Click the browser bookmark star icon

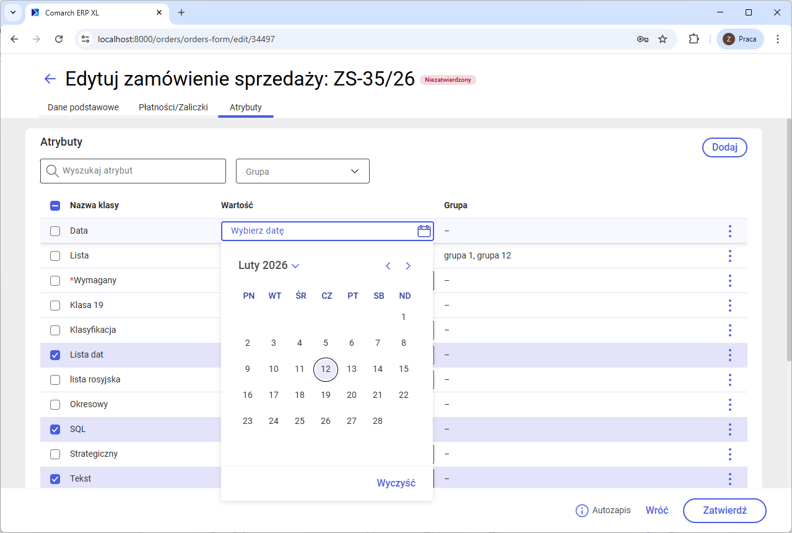point(663,38)
